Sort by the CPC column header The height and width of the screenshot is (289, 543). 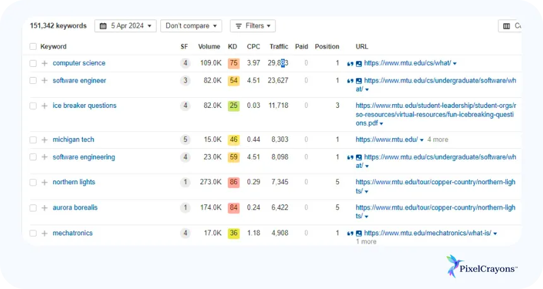(253, 46)
